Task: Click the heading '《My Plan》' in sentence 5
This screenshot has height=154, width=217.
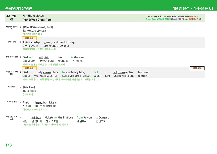Action: [x=29, y=87]
